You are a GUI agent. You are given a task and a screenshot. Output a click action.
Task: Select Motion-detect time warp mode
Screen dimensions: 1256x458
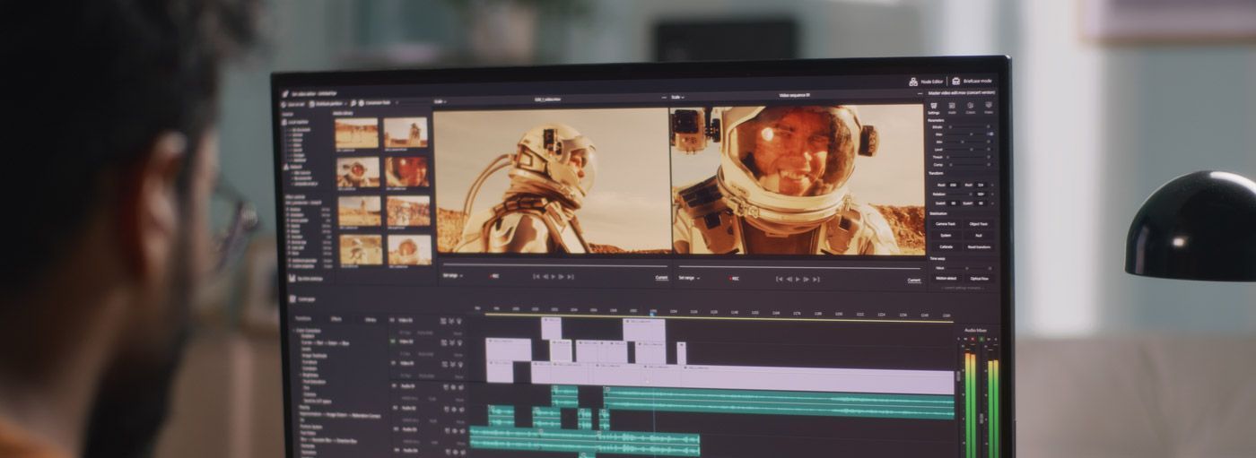coord(945,278)
